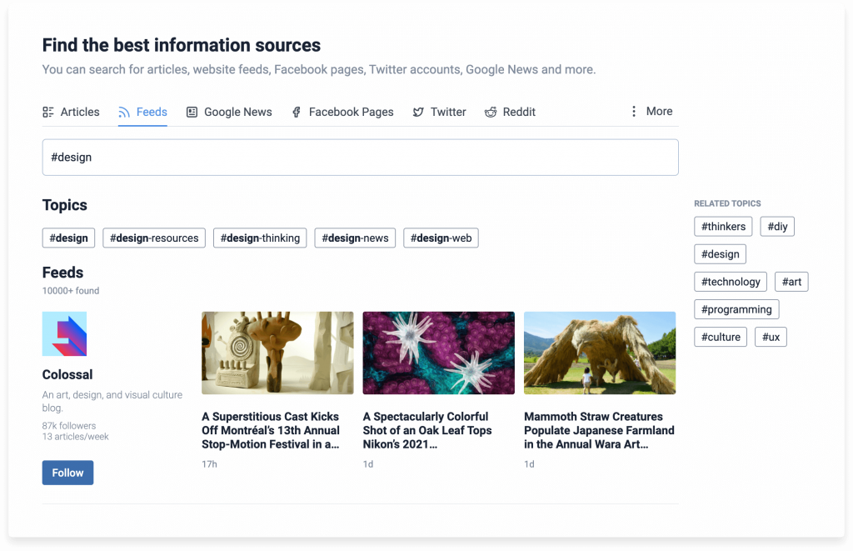853x551 pixels.
Task: Click the #design-thinking topic
Action: (x=260, y=238)
